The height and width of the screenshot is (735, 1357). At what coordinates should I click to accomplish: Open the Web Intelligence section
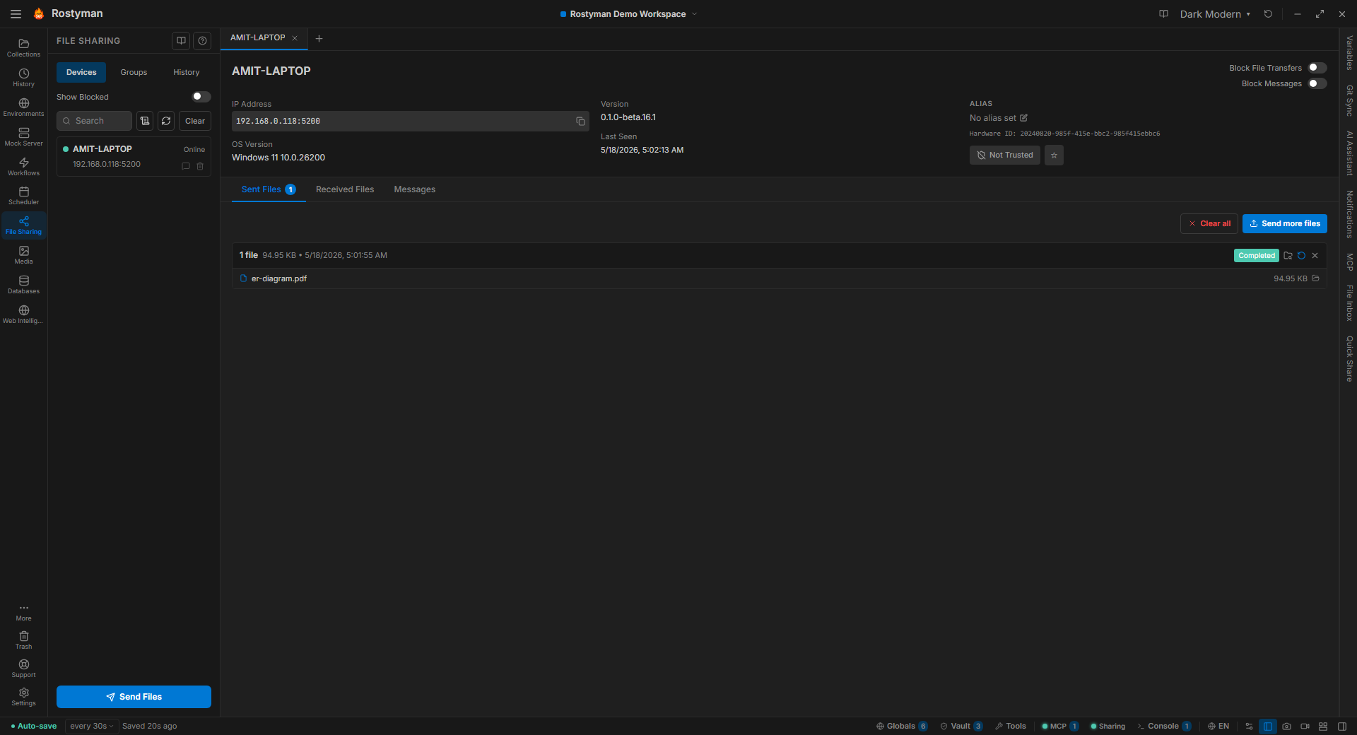[23, 314]
